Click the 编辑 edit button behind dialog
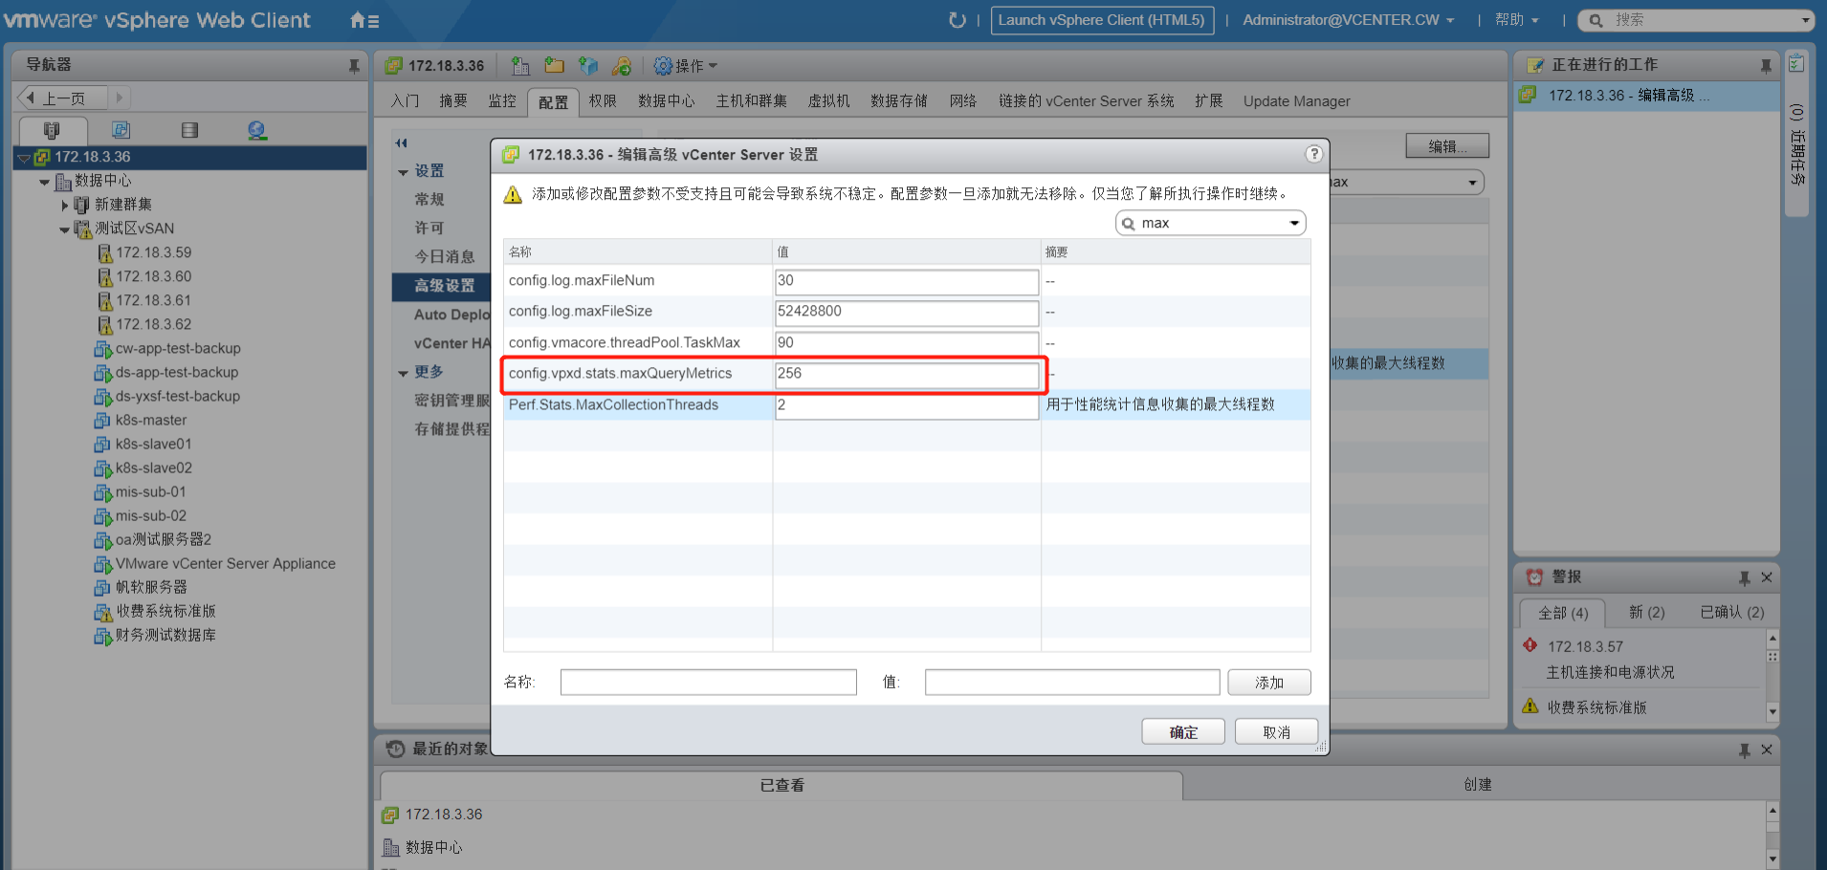This screenshot has height=870, width=1827. tap(1447, 145)
